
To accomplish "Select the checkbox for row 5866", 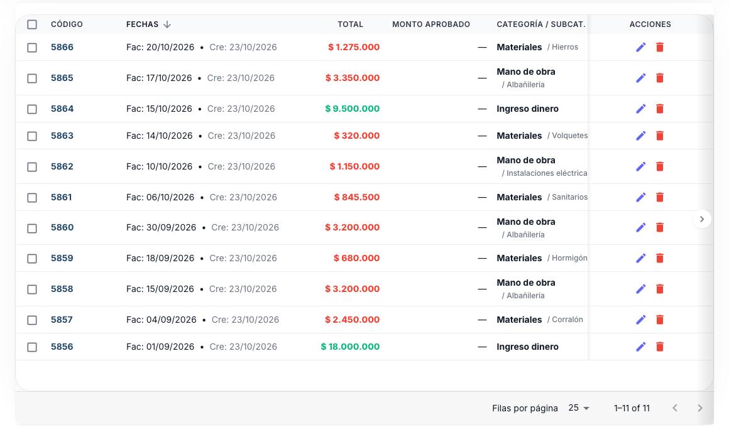I will pos(32,47).
